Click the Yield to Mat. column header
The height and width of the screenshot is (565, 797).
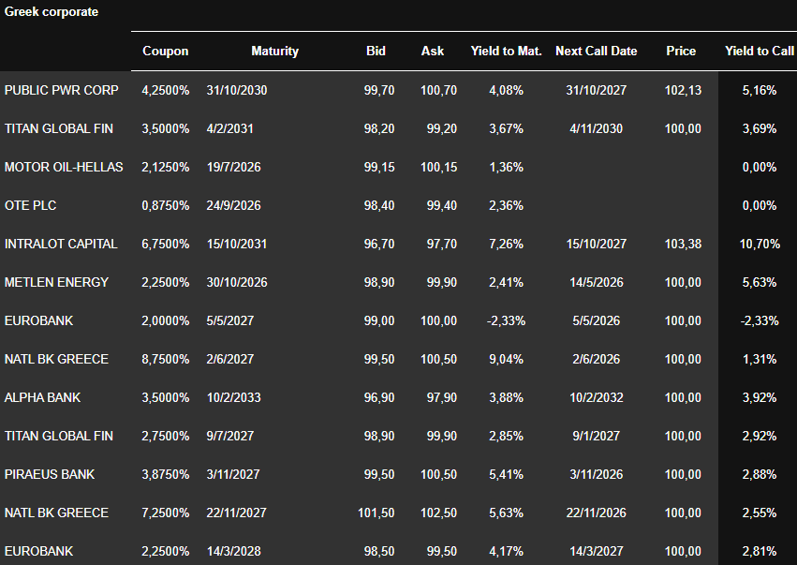coord(507,51)
